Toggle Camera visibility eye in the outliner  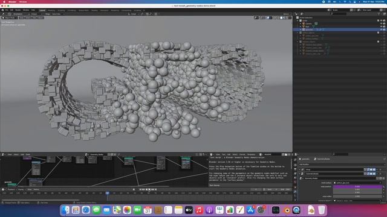[x=381, y=24]
